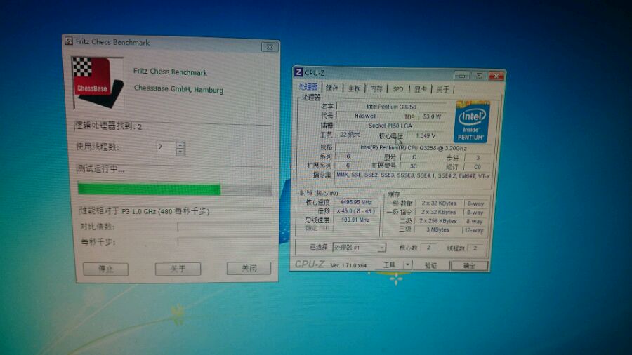Click the 每秒千步 result field

tap(224, 241)
